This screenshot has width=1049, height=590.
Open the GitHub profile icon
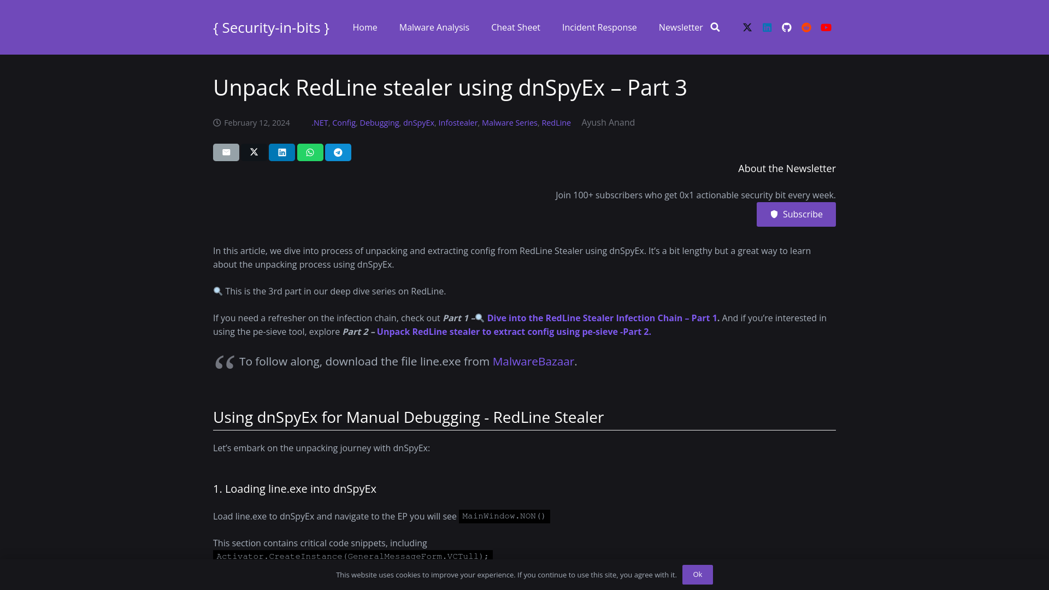tap(787, 27)
